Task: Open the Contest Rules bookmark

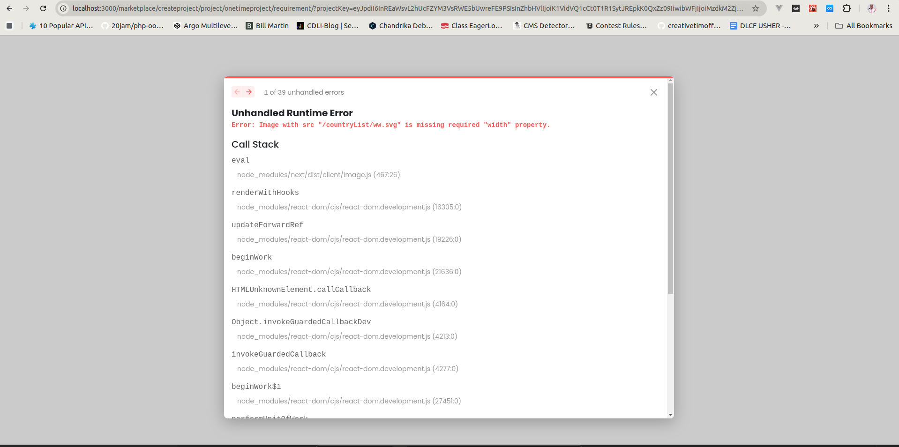Action: 616,26
